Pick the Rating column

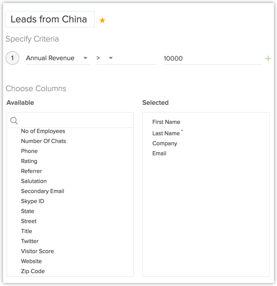(29, 161)
